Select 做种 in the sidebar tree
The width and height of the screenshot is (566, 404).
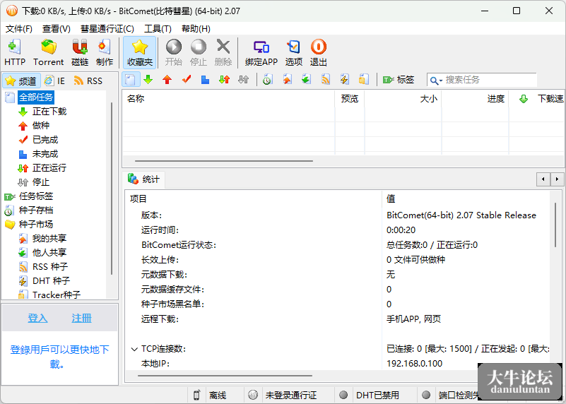(x=41, y=126)
